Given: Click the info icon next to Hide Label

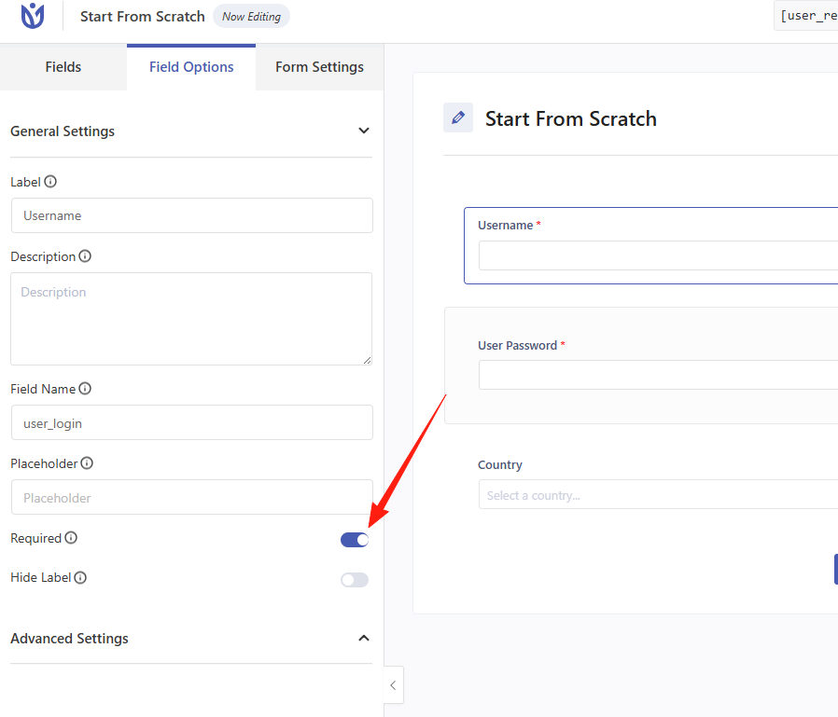Looking at the screenshot, I should click(80, 578).
